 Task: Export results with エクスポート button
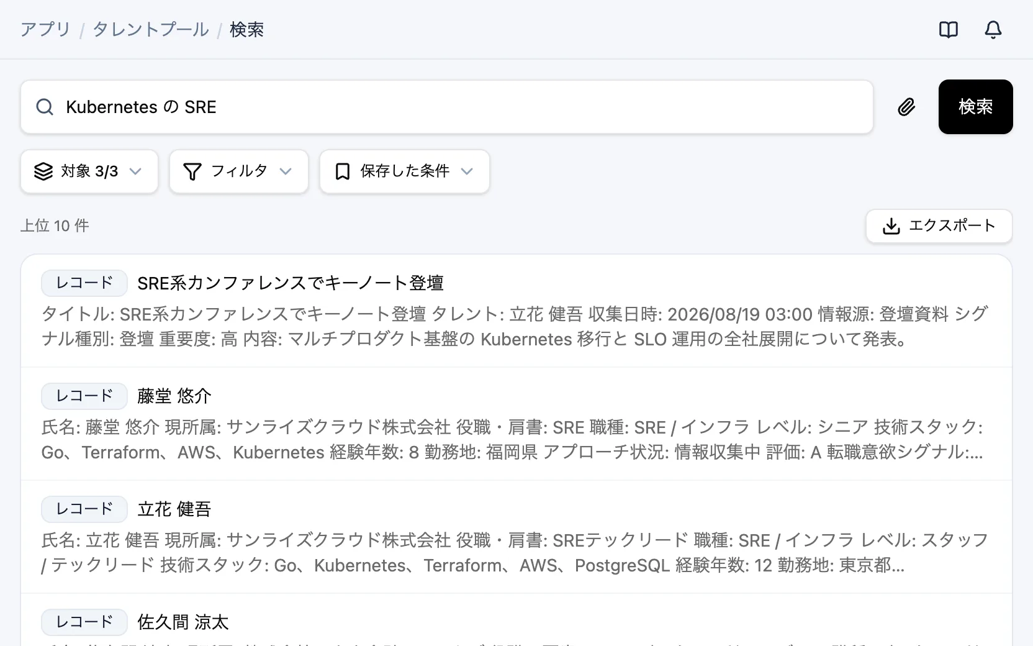pos(939,226)
